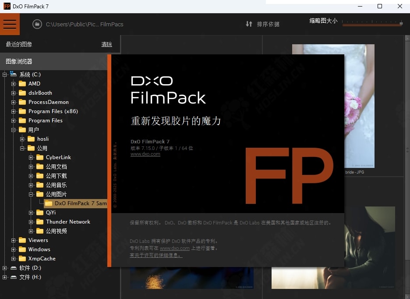Image resolution: width=410 pixels, height=299 pixels.
Task: Select the Thunder Network row text
Action: tap(68, 222)
